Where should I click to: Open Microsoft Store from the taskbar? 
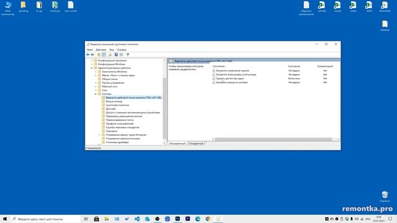coord(97,219)
